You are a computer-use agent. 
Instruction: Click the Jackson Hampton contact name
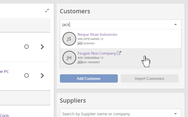click(88, 62)
